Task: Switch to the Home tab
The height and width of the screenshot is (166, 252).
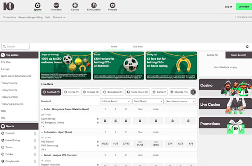Action: coord(114,46)
